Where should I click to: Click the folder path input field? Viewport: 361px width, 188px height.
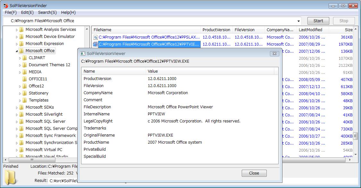coord(152,21)
